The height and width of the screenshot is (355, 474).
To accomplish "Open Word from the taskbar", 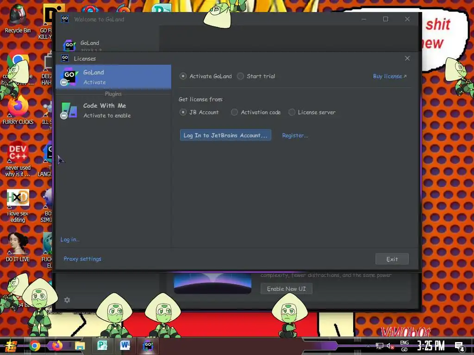I will 125,346.
